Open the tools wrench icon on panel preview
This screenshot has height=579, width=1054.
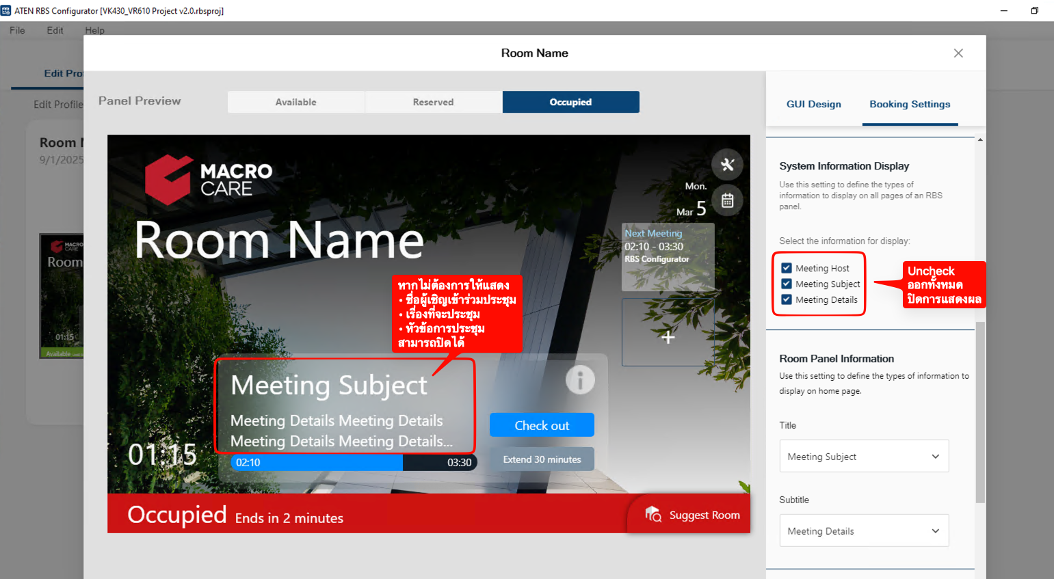(x=727, y=164)
